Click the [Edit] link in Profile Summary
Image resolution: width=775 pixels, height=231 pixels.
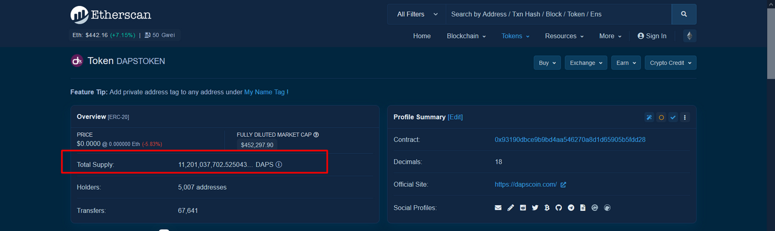click(455, 117)
